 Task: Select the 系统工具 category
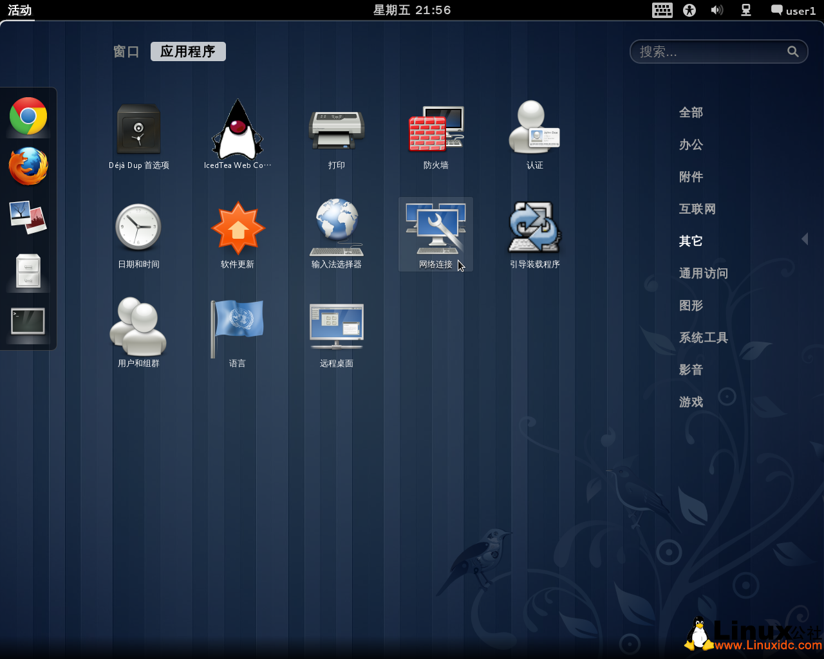pyautogui.click(x=703, y=337)
